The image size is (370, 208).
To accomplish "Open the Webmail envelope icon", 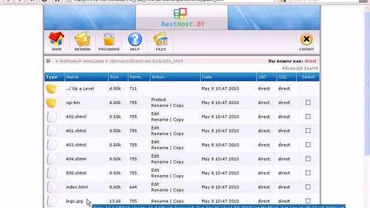I will pyautogui.click(x=82, y=42).
